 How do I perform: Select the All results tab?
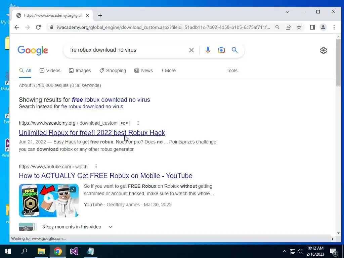[25, 71]
